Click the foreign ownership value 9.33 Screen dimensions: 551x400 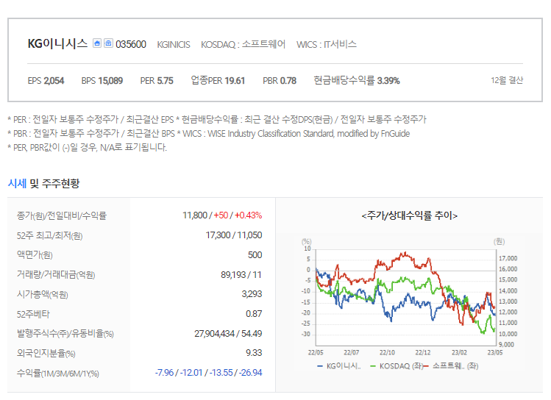pyautogui.click(x=254, y=353)
